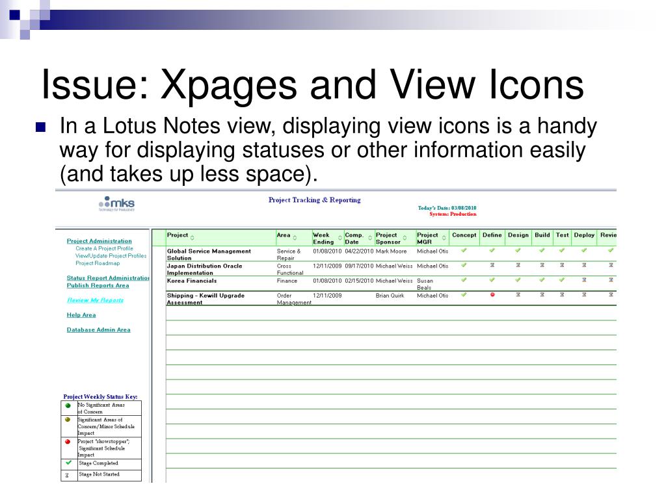Viewport: 666px width, 499px height.
Task: Click sponsor name Mark Moore
Action: point(391,251)
